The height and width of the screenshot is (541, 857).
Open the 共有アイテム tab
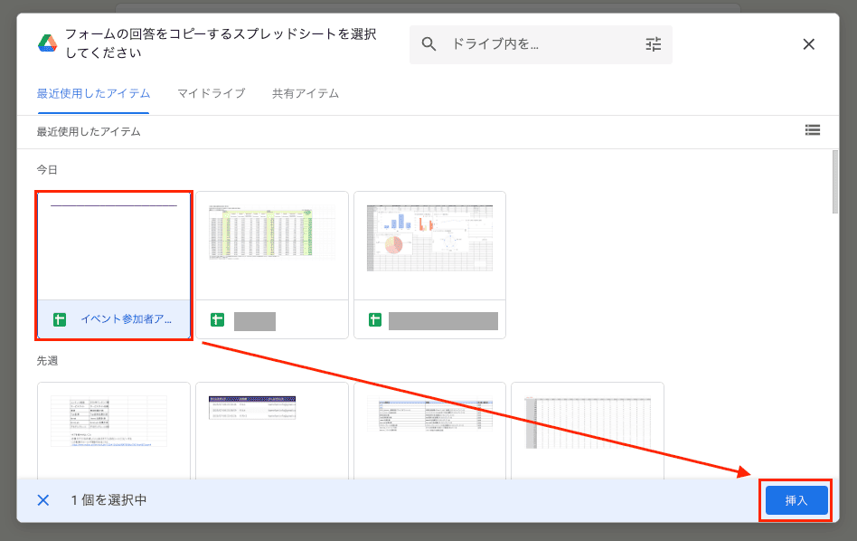pyautogui.click(x=305, y=93)
